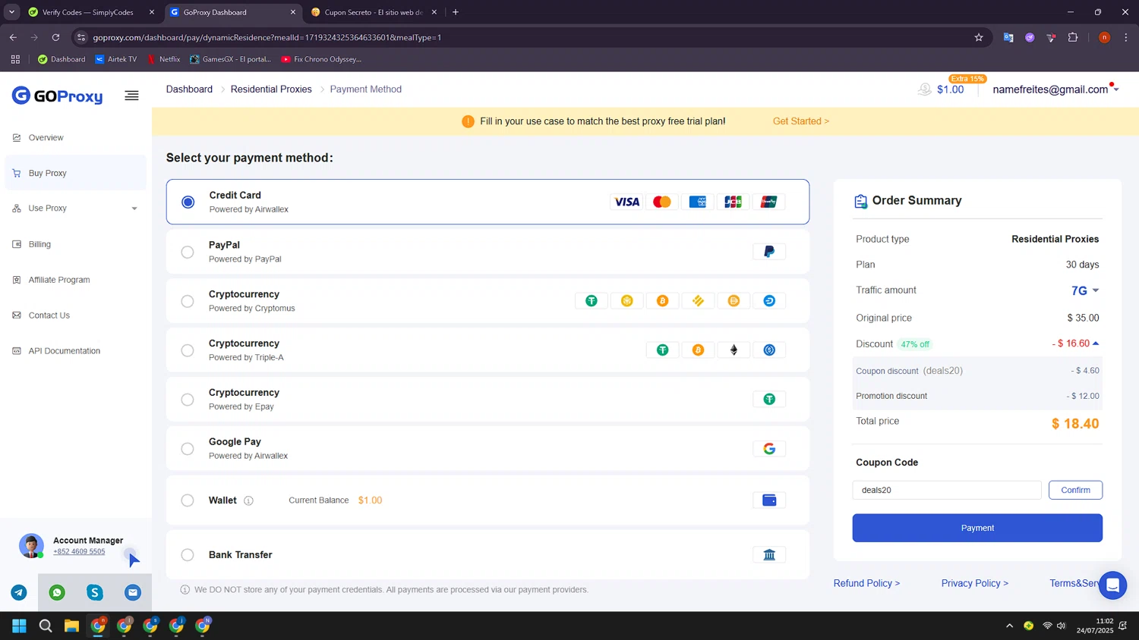Click the JCB card logo
Viewport: 1139px width, 640px height.
(x=734, y=202)
